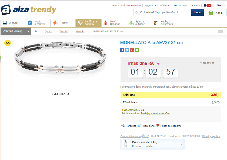Add the product to the list with the heart icon
Screen dimensions: 227x160
[x=158, y=125]
